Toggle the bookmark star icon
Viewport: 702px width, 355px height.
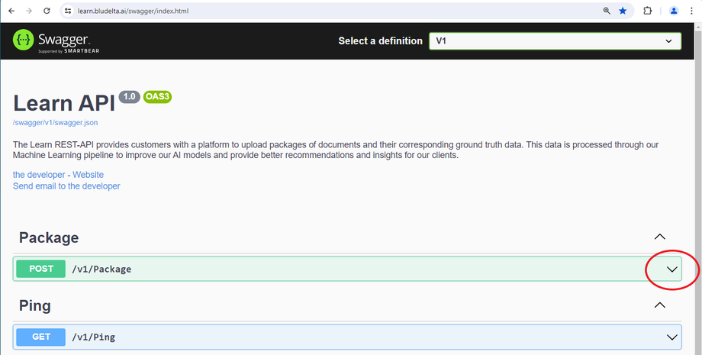(x=623, y=11)
